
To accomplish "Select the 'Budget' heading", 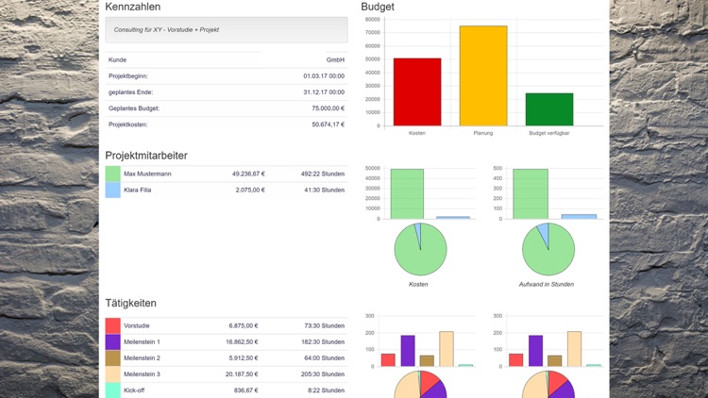I will 378,7.
